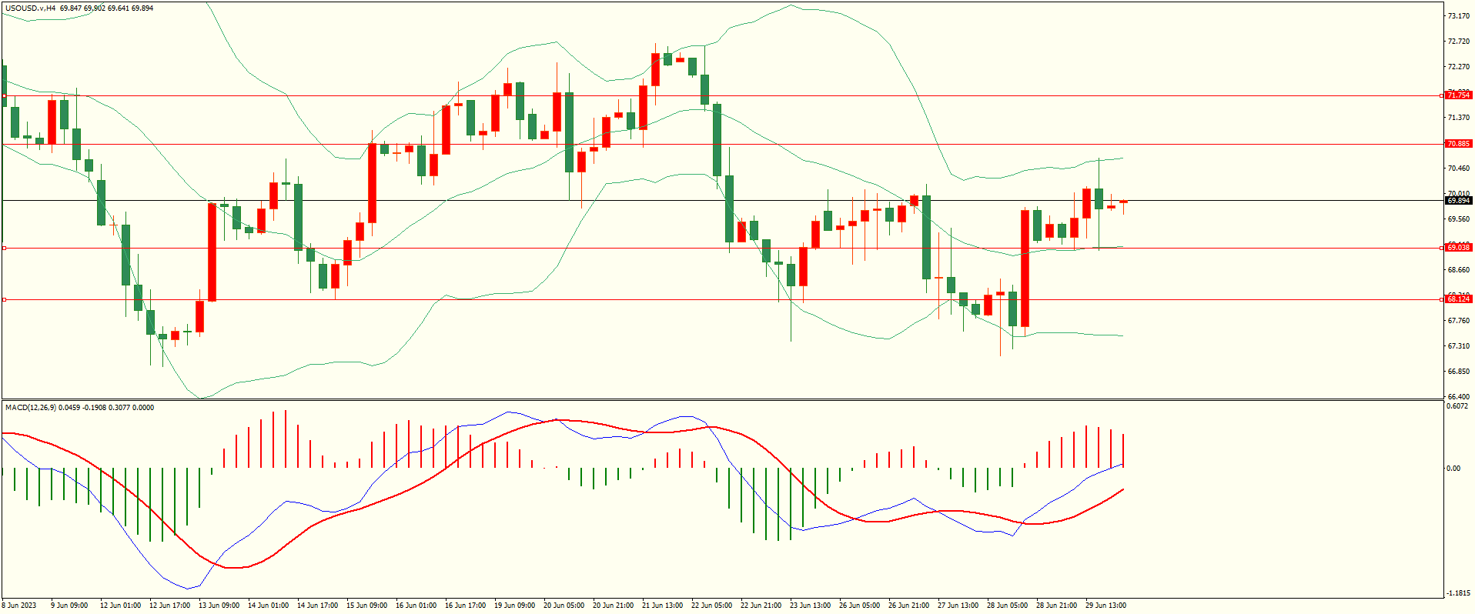This screenshot has width=1475, height=614.
Task: Click the 13 Jun 09:00 time label
Action: click(x=219, y=606)
